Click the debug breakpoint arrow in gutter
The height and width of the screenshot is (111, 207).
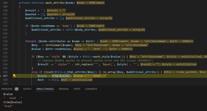click(1, 76)
